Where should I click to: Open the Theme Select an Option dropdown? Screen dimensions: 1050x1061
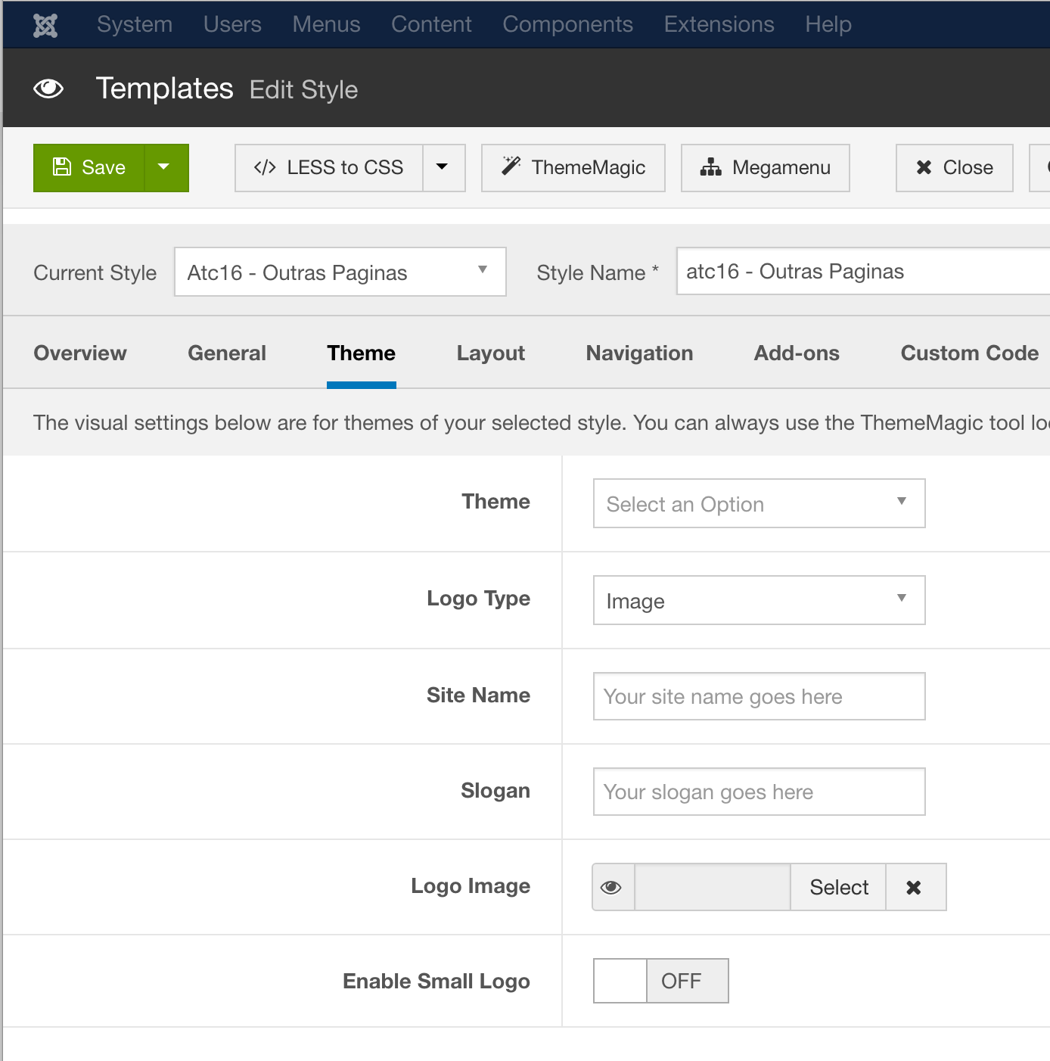coord(759,503)
